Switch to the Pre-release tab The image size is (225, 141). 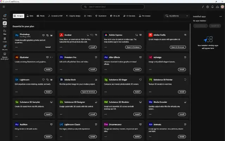(144, 16)
